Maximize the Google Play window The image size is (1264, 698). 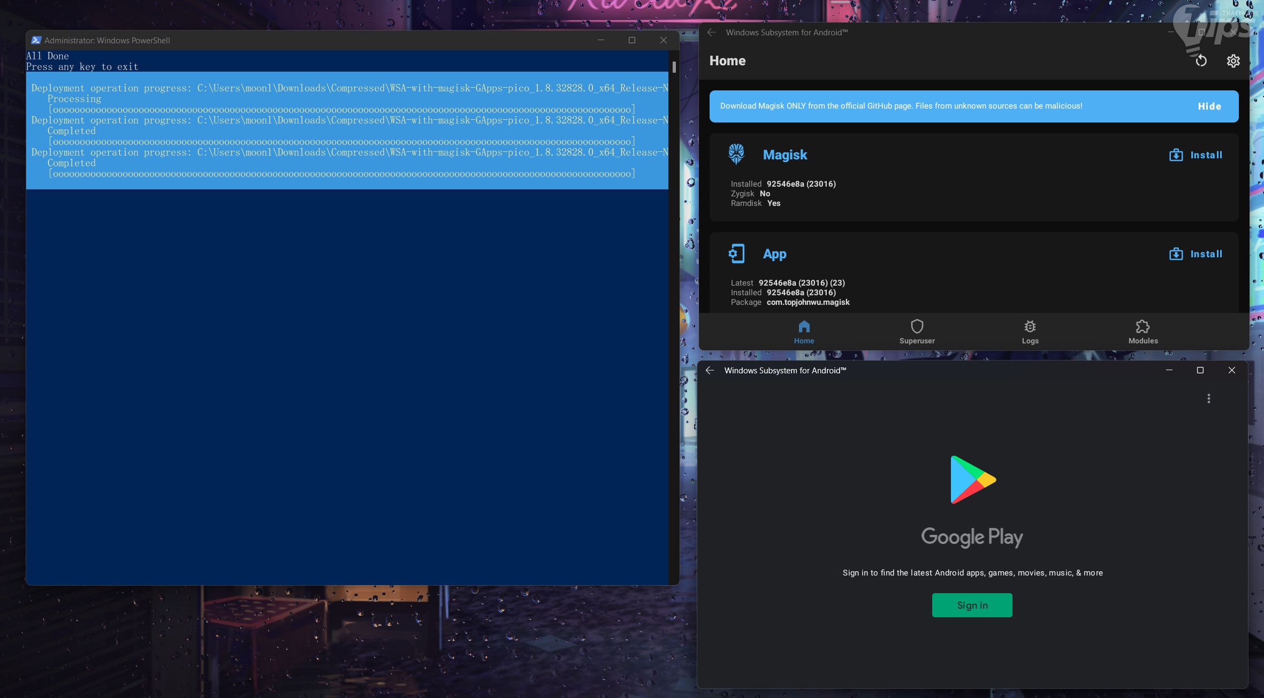point(1200,370)
